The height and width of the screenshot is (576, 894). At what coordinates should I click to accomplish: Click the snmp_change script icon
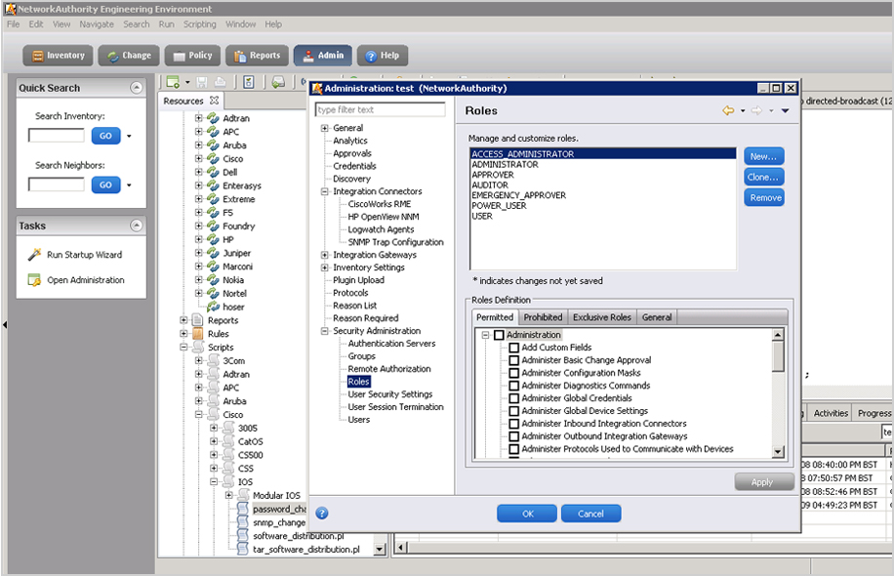coord(243,522)
